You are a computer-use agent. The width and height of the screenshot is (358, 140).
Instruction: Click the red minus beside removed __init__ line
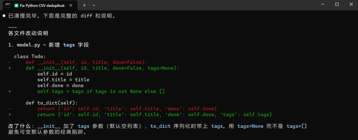[10, 62]
